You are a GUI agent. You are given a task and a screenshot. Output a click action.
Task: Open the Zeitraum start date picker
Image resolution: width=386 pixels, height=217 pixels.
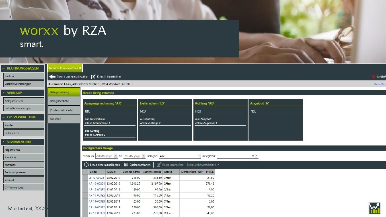(x=115, y=156)
